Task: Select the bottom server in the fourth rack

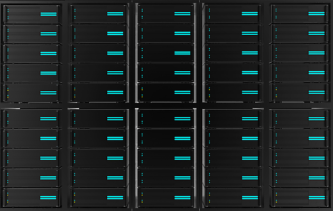Action: [x=232, y=197]
